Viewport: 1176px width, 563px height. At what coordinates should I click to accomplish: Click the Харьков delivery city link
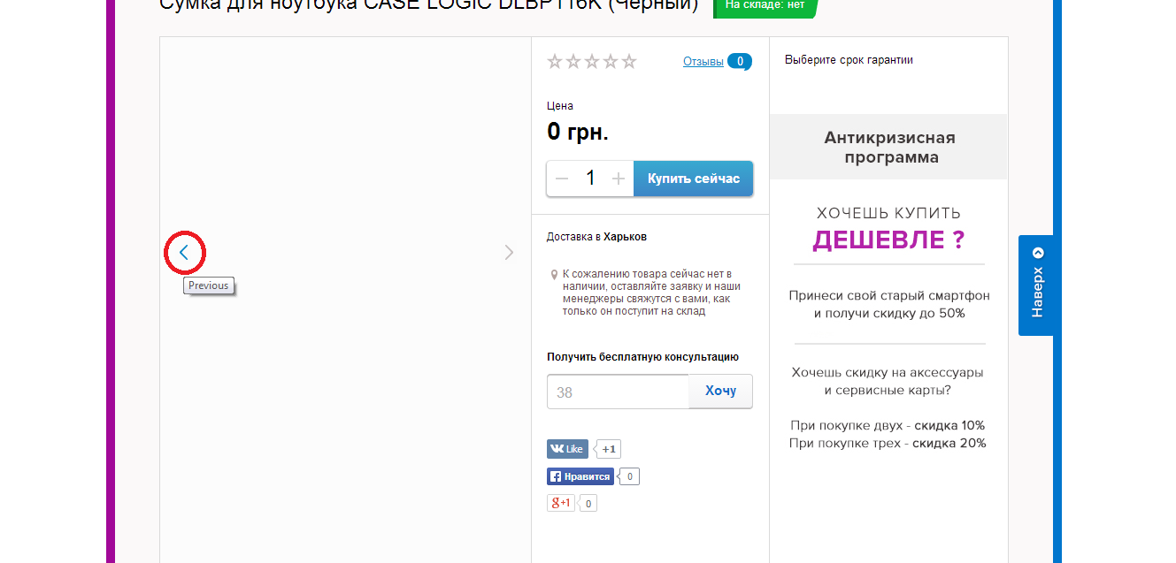pos(625,237)
